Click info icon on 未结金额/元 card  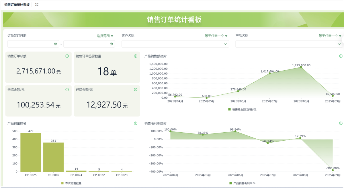pos(67,90)
